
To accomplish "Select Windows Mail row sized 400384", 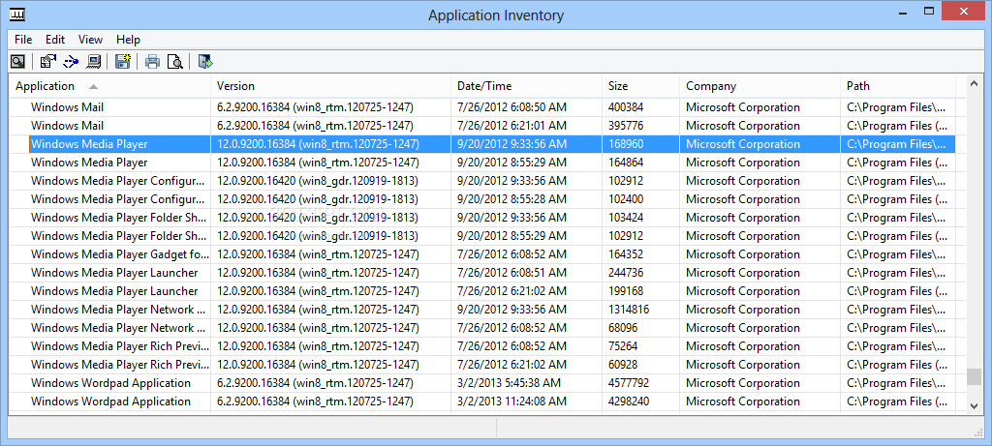I will click(482, 107).
